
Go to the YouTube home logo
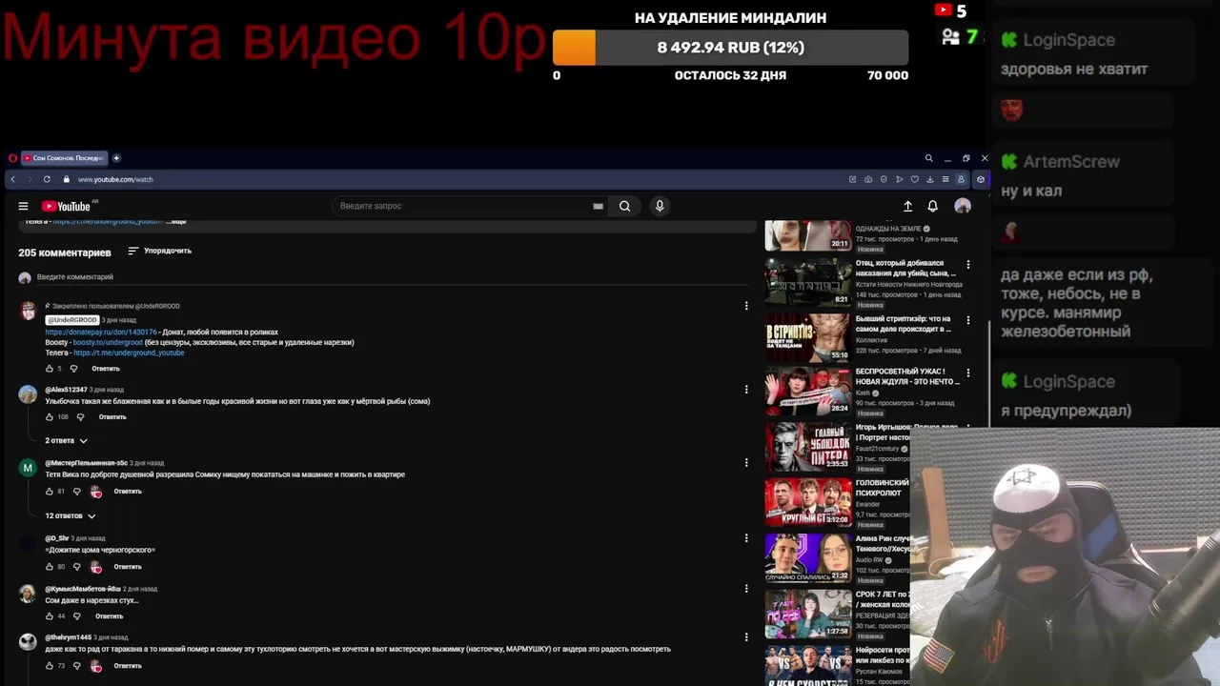[67, 206]
